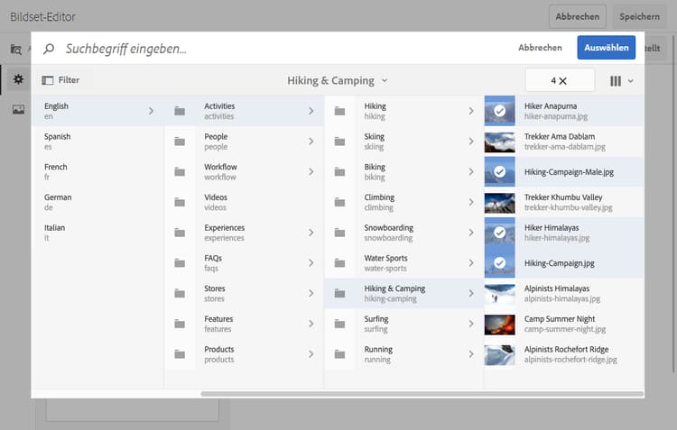
Task: Deselect Hiking-Campaign-Male.jpg checked thumbnail
Action: 499,171
